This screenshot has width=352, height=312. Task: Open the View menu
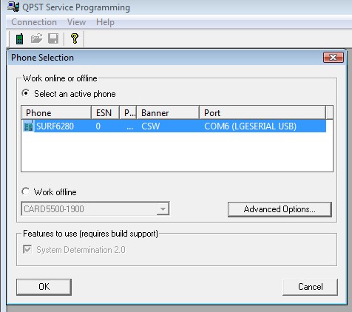76,22
